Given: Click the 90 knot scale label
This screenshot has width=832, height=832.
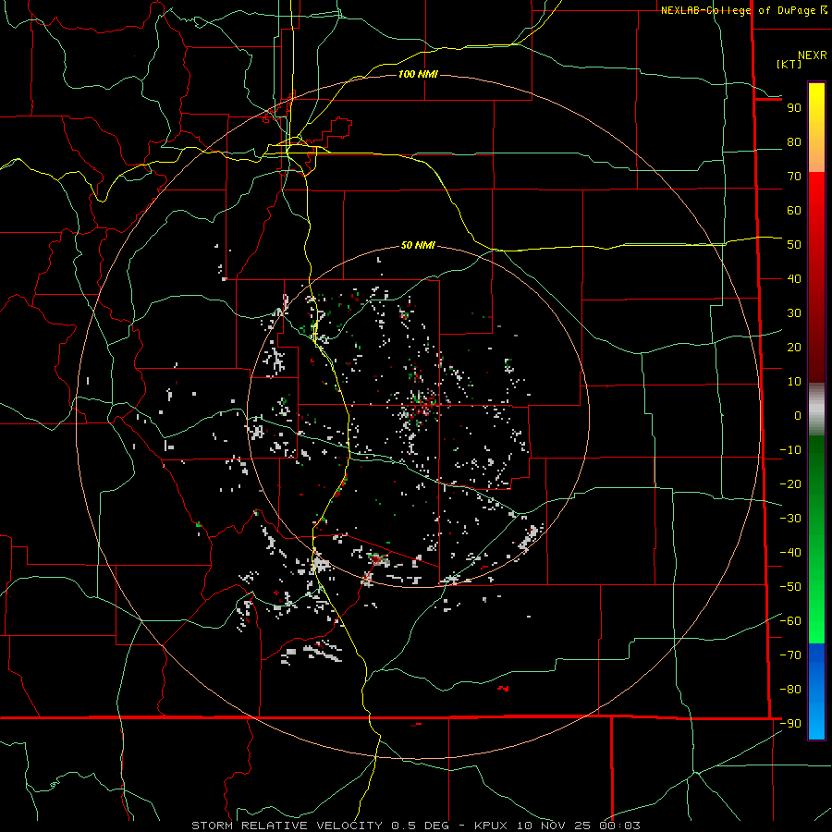Looking at the screenshot, I should click(x=794, y=108).
